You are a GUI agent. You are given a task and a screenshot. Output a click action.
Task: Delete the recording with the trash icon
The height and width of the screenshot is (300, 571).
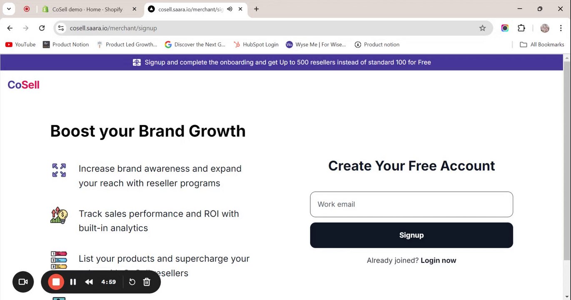click(x=147, y=282)
